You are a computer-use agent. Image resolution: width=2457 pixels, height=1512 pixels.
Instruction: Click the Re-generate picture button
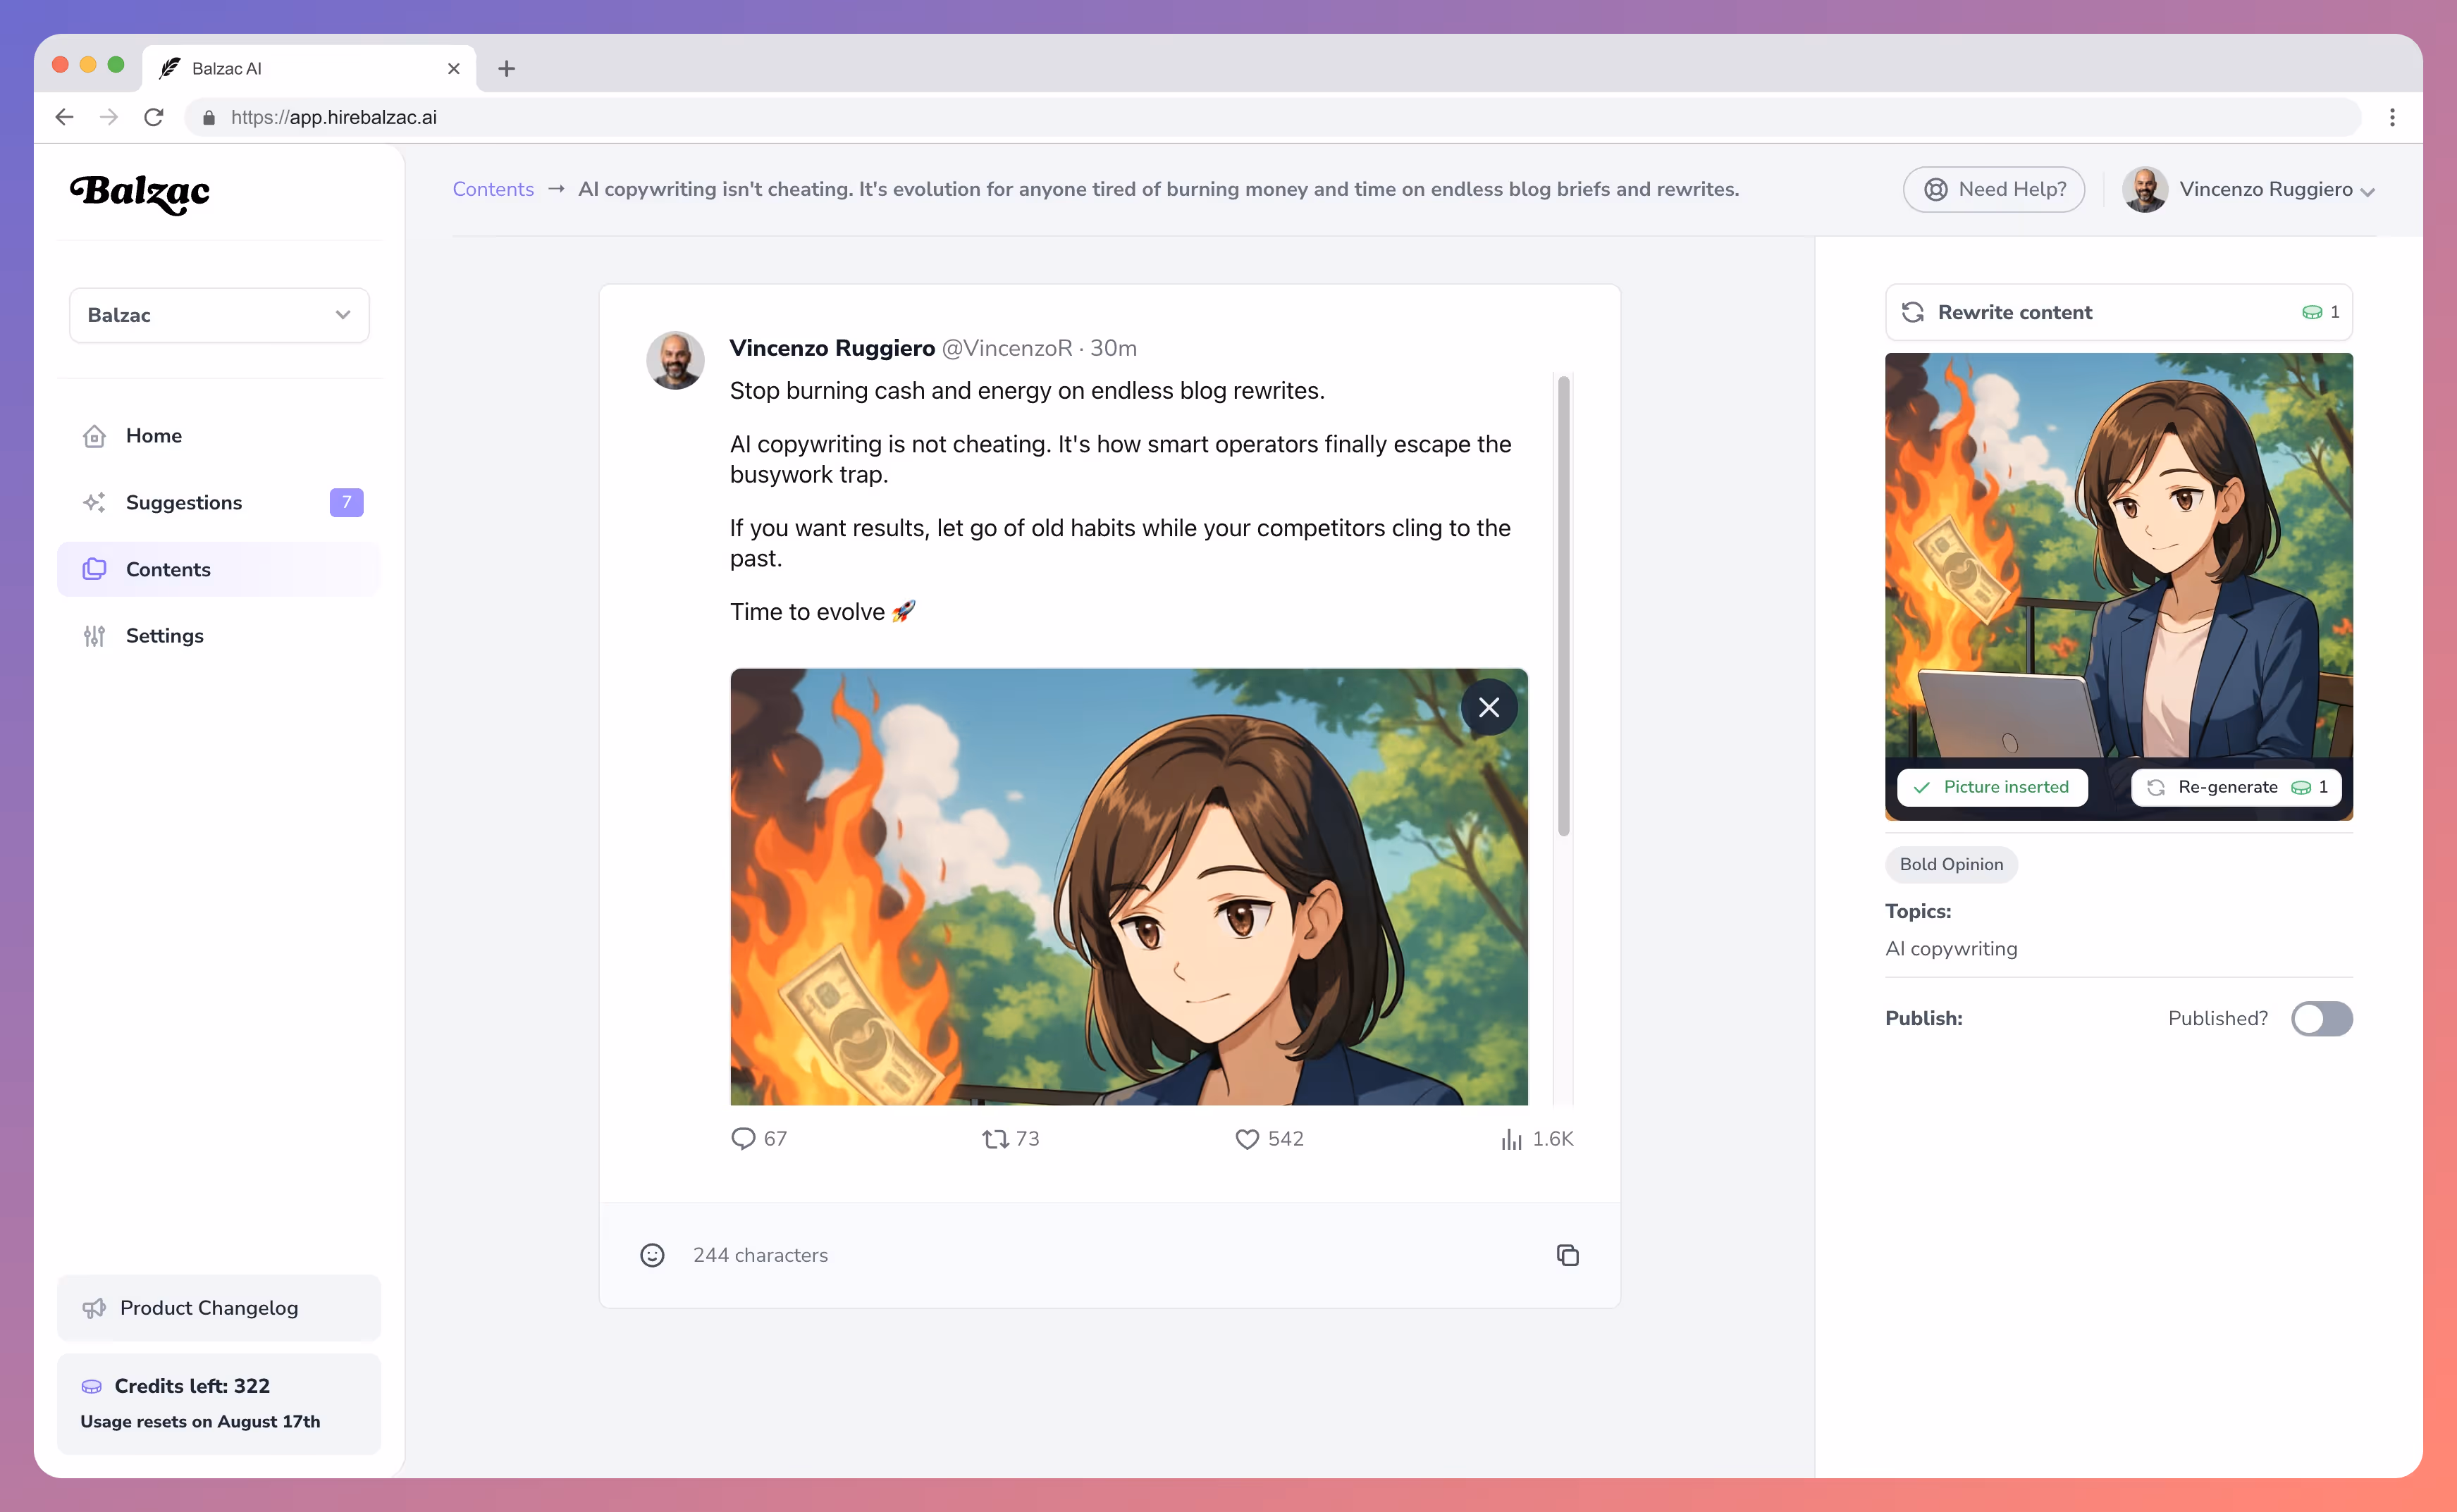click(2236, 787)
